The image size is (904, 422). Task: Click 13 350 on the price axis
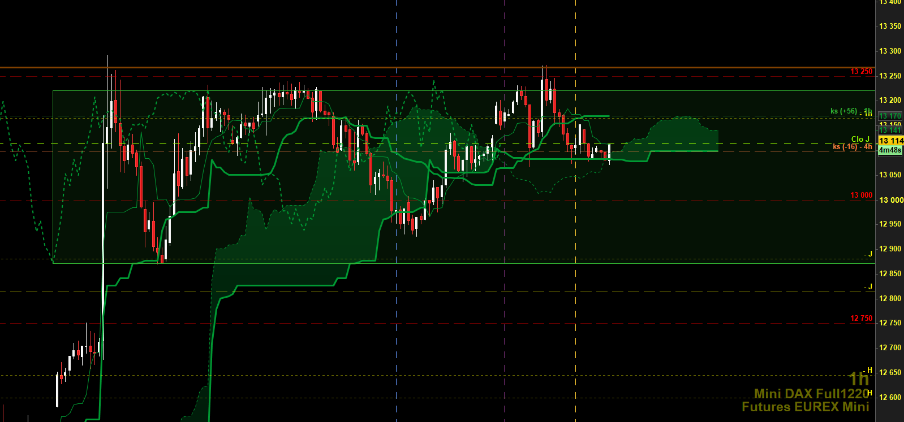click(890, 26)
